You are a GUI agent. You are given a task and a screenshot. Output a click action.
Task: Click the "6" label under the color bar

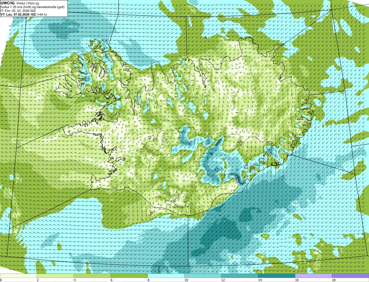coord(111,280)
